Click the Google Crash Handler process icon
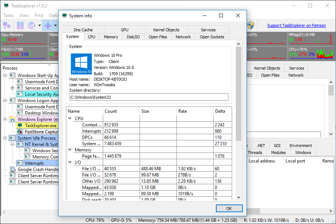The image size is (336, 224). coord(13,169)
